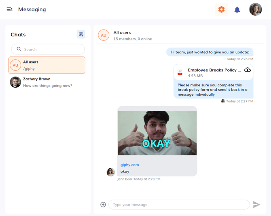The image size is (271, 216).
Task: Open notifications bell
Action: 237,10
